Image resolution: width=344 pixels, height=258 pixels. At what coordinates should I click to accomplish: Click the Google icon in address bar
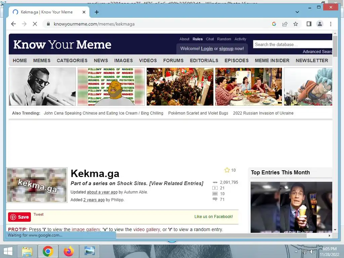coord(274,24)
